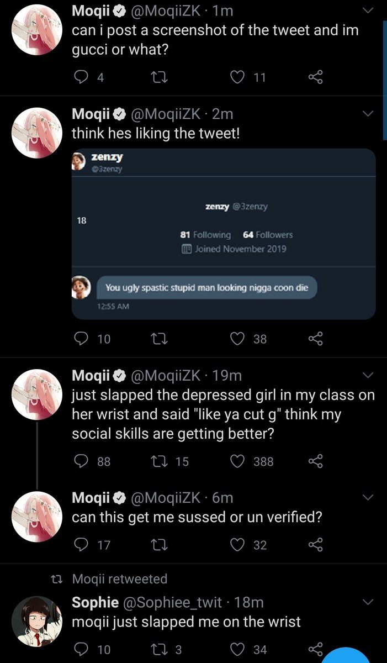Reply to the 'think hes liking' tweet
Screen dimensions: 387x663
coord(81,339)
